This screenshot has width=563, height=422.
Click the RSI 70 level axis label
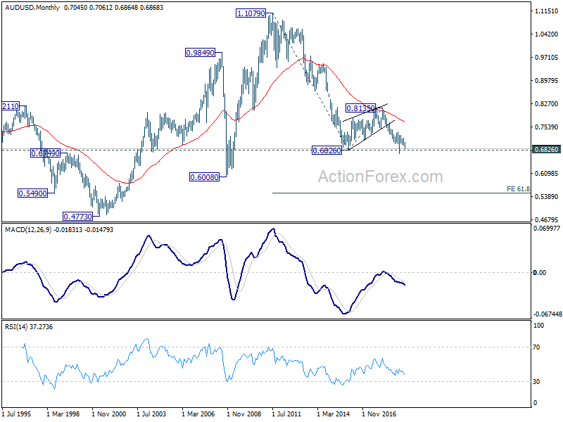pos(536,347)
